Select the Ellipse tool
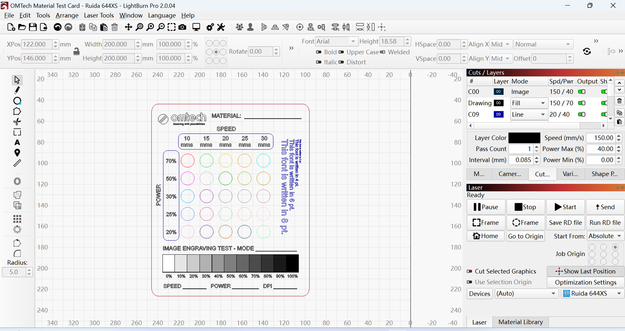The width and height of the screenshot is (625, 331). point(17,101)
